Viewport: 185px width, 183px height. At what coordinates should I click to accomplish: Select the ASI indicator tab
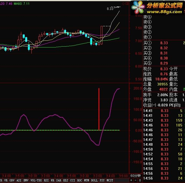[x=19, y=180]
